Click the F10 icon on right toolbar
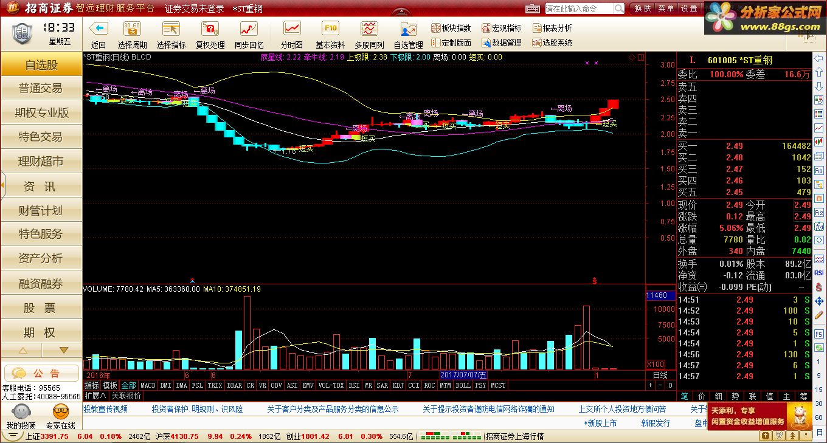The image size is (827, 443). click(818, 170)
